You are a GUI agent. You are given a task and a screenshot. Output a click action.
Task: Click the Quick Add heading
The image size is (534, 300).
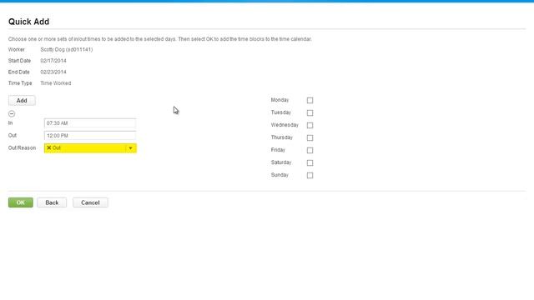pyautogui.click(x=29, y=22)
